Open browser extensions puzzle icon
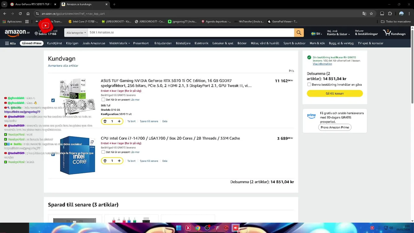The width and height of the screenshot is (414, 233). click(390, 14)
